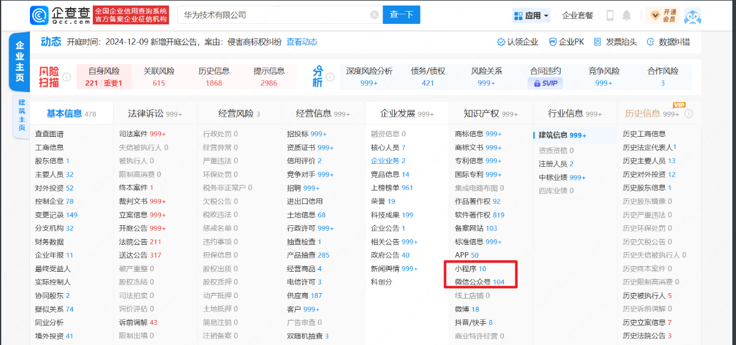Open 深度风险分析 999+ item
Image resolution: width=736 pixels, height=345 pixels.
[369, 77]
